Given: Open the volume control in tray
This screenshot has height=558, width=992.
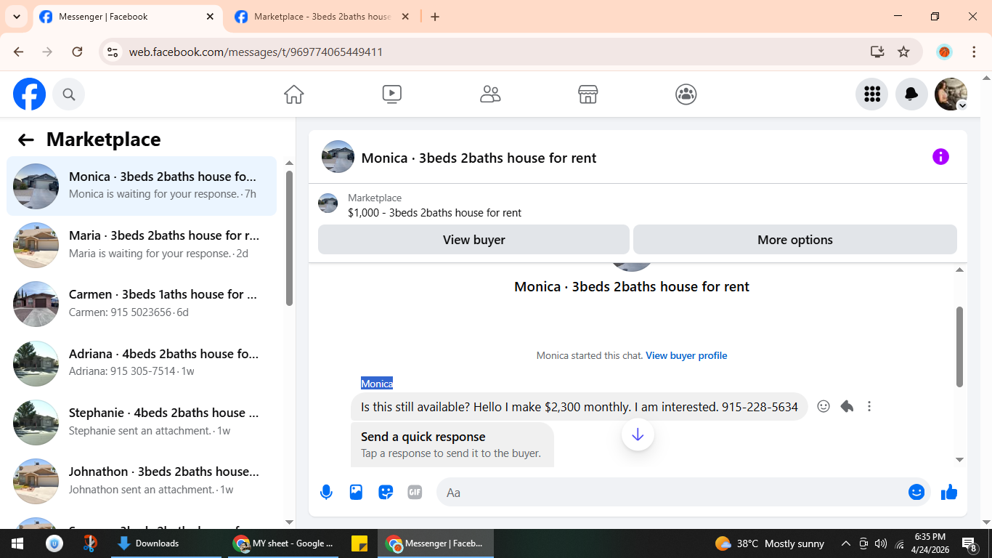Looking at the screenshot, I should pyautogui.click(x=881, y=543).
